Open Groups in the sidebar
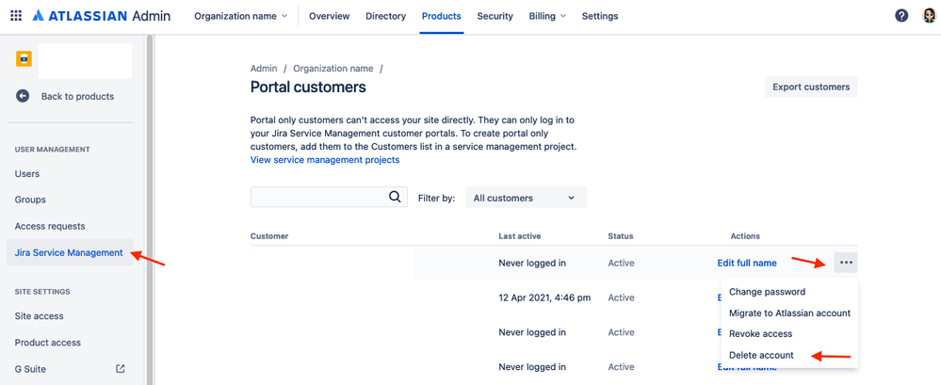 pos(30,200)
